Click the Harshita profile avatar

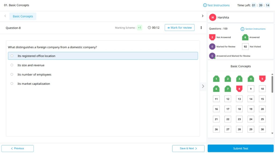tap(212, 17)
